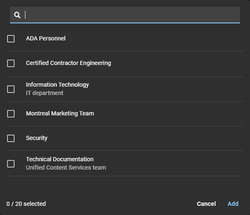Viewport: 250px width, 215px height.
Task: Focus the search text field
Action: [x=129, y=15]
